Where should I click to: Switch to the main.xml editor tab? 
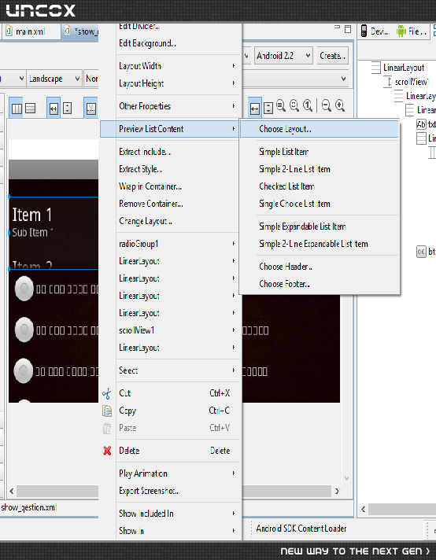click(30, 31)
